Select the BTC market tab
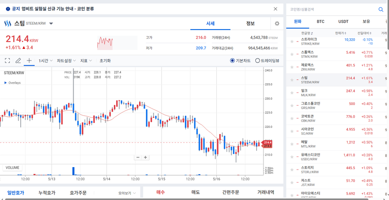389x200 pixels. click(320, 22)
